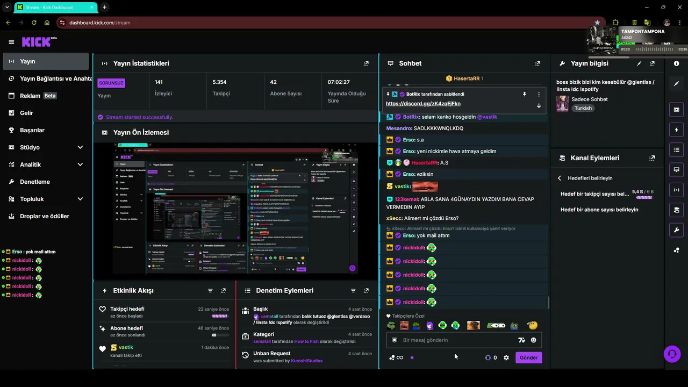Open the Denetleme sidebar item
This screenshot has width=688, height=387.
pos(46,182)
